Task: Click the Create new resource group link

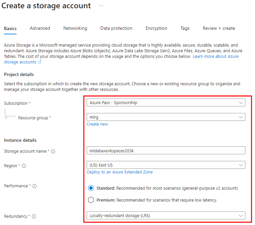Action: pos(97,124)
